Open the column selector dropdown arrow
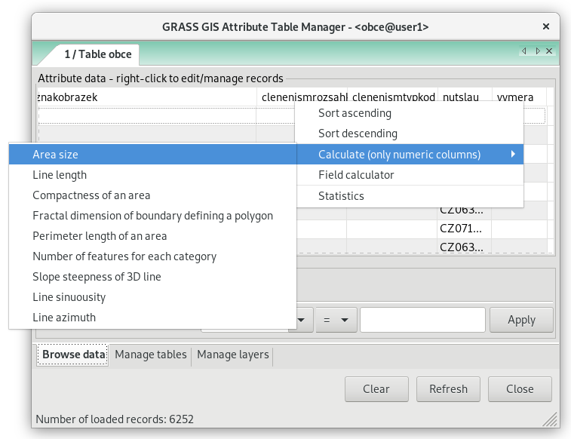 coord(301,320)
